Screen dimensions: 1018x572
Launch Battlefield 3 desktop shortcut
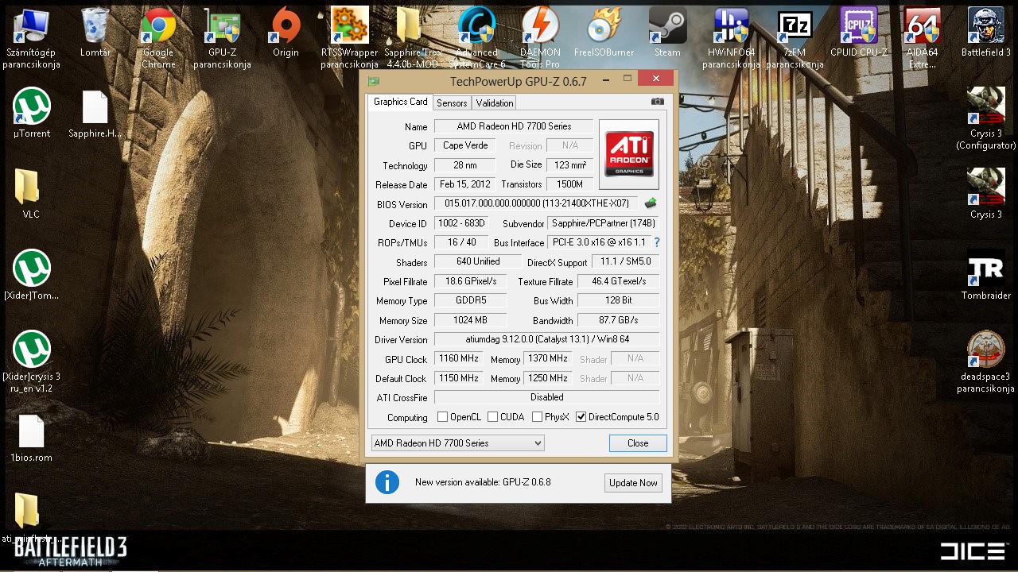(x=985, y=33)
